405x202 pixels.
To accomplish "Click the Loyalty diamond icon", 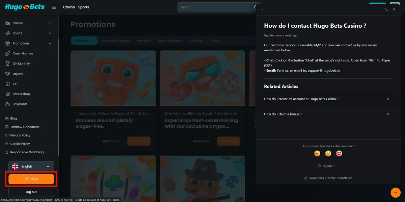I will [x=8, y=74].
